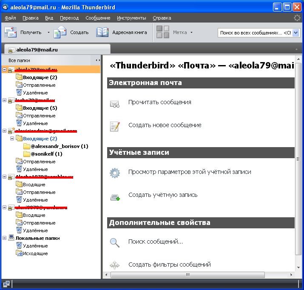
Task: Click the Создать toolbar label
Action: tap(80, 32)
